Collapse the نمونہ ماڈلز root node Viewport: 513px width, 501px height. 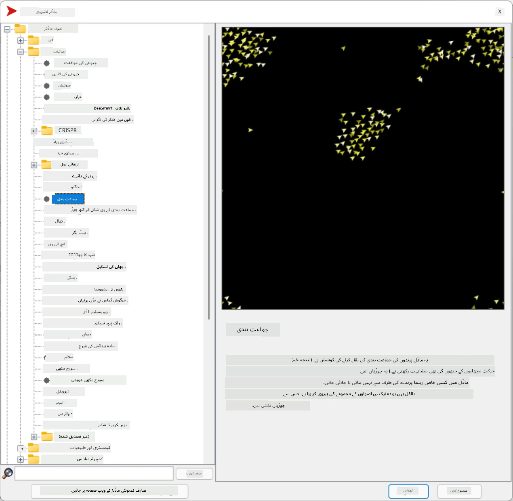pos(7,29)
